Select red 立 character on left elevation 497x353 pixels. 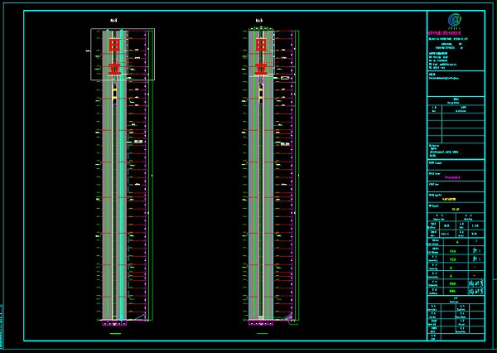114,69
